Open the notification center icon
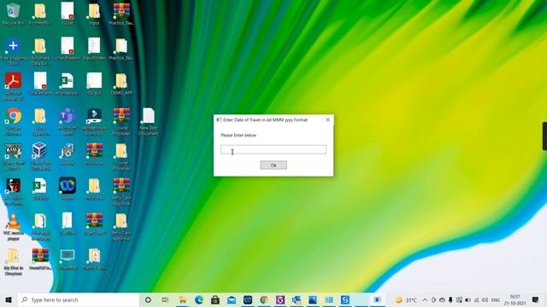 pyautogui.click(x=536, y=299)
